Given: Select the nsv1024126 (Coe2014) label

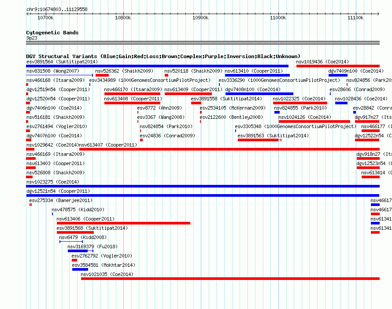Looking at the screenshot, I should (305, 117).
